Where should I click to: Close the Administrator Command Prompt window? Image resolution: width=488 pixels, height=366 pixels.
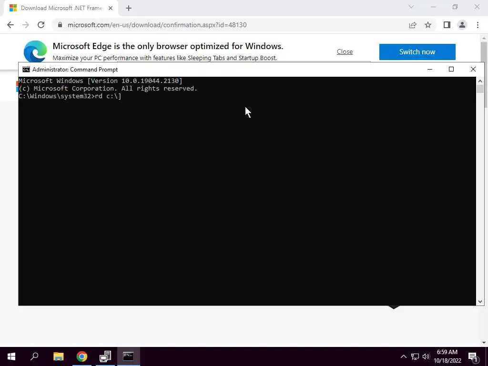pyautogui.click(x=473, y=70)
